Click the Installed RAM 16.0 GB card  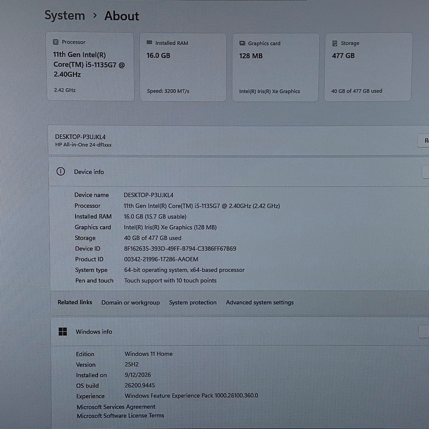coord(183,67)
